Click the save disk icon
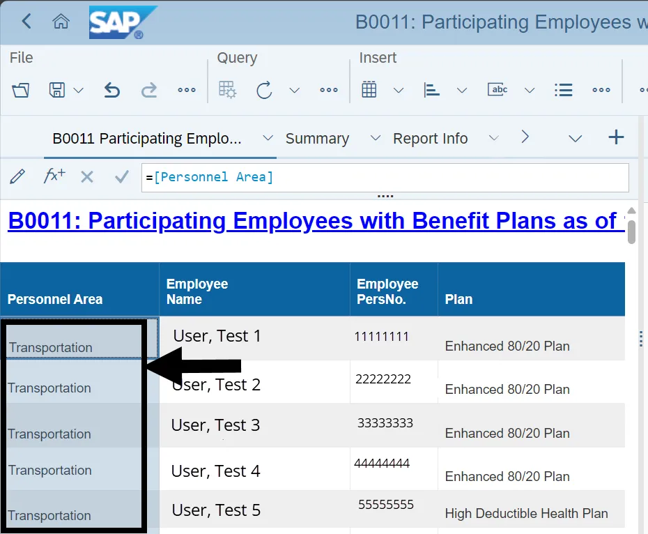Viewport: 648px width, 534px height. click(57, 90)
